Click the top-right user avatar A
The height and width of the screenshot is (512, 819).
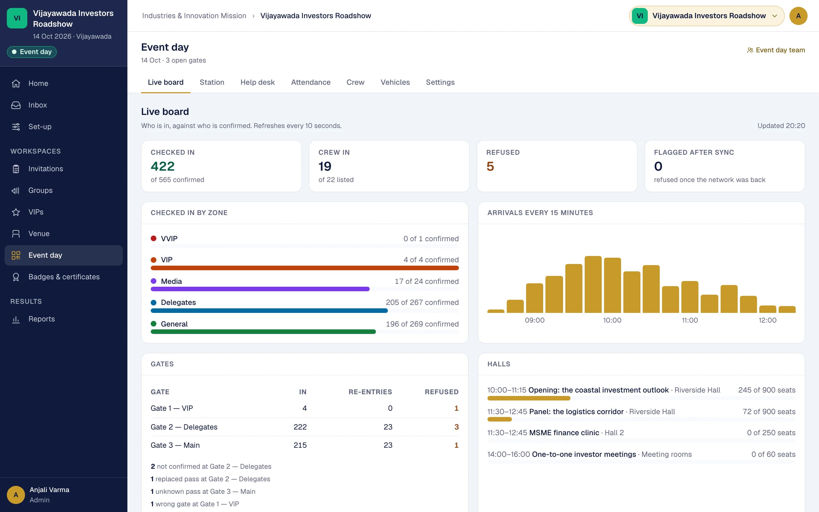[x=798, y=16]
